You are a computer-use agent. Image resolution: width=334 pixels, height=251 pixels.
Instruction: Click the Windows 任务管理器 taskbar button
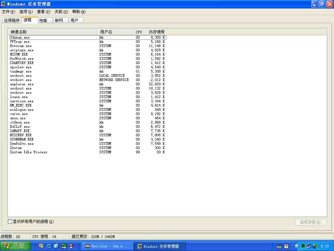(160, 246)
